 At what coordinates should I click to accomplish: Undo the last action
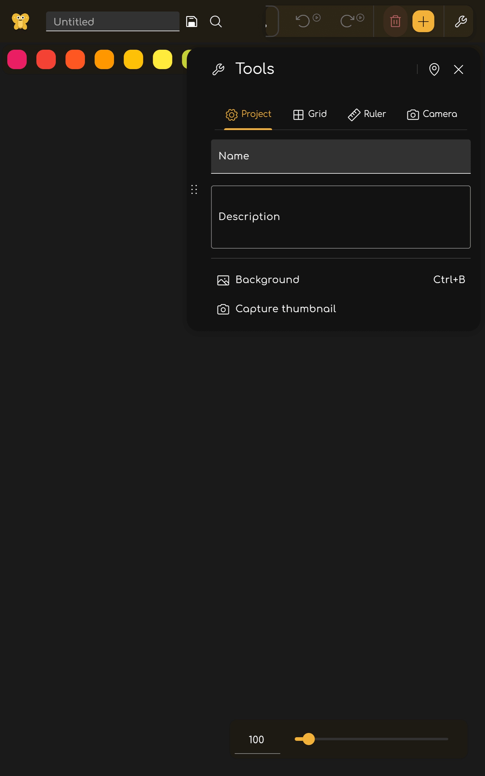(303, 21)
